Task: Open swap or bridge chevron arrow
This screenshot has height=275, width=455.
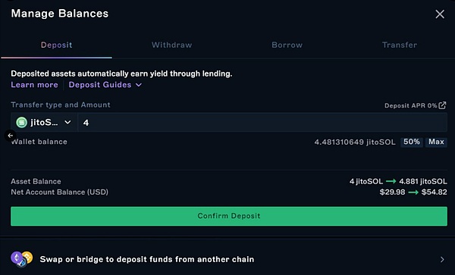Action: tap(442, 259)
